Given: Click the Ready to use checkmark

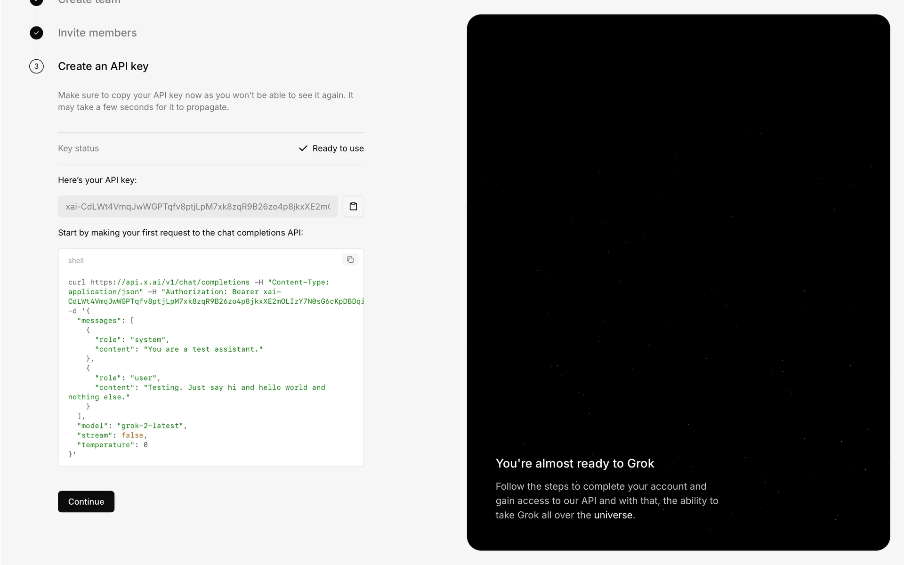Looking at the screenshot, I should tap(303, 148).
